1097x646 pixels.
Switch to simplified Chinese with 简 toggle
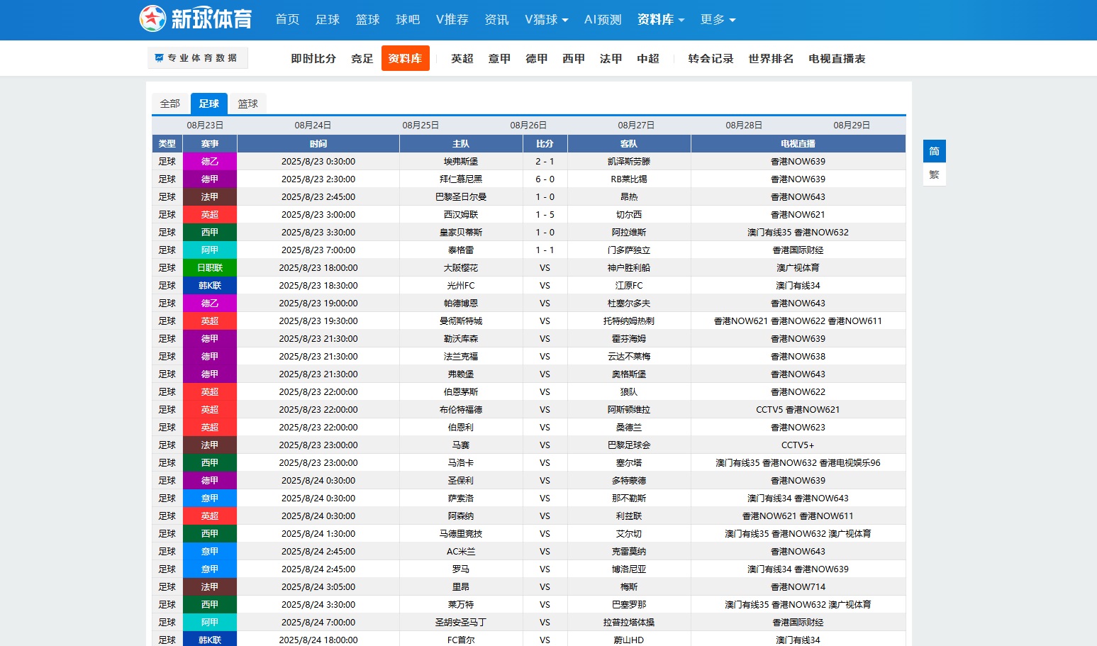click(x=934, y=151)
